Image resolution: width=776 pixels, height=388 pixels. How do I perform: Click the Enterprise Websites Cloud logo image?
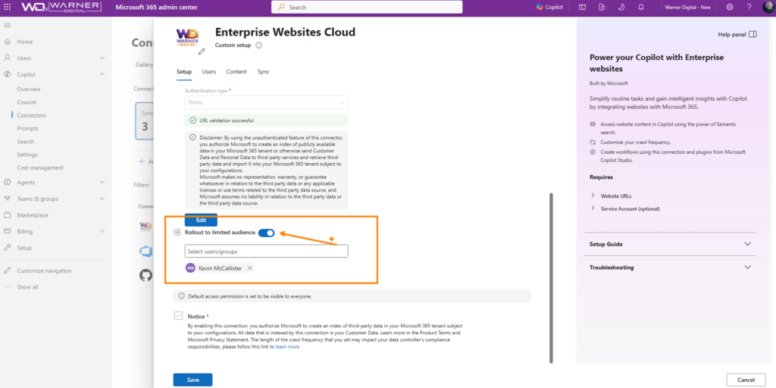coord(188,38)
